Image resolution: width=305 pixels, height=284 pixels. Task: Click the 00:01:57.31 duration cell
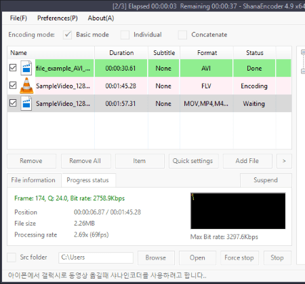[121, 103]
